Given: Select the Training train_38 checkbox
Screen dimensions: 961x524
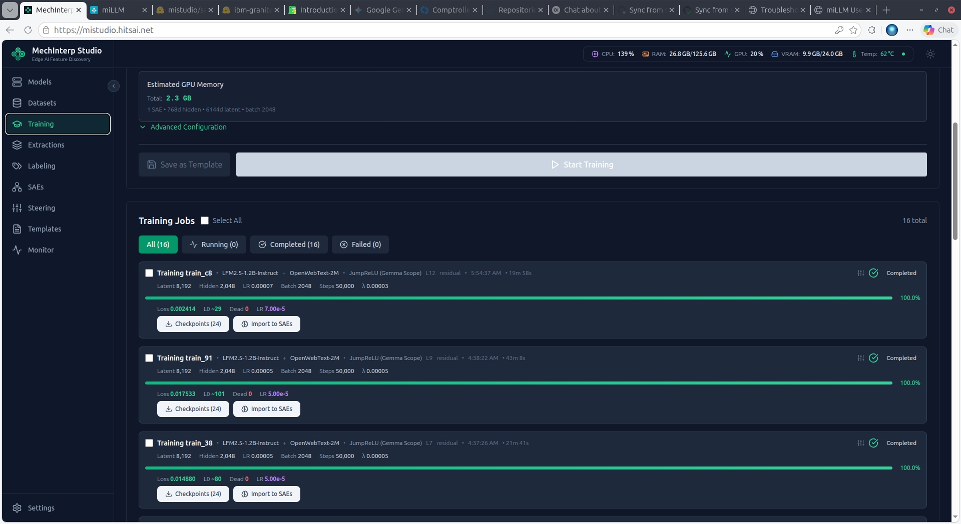Looking at the screenshot, I should (x=149, y=443).
